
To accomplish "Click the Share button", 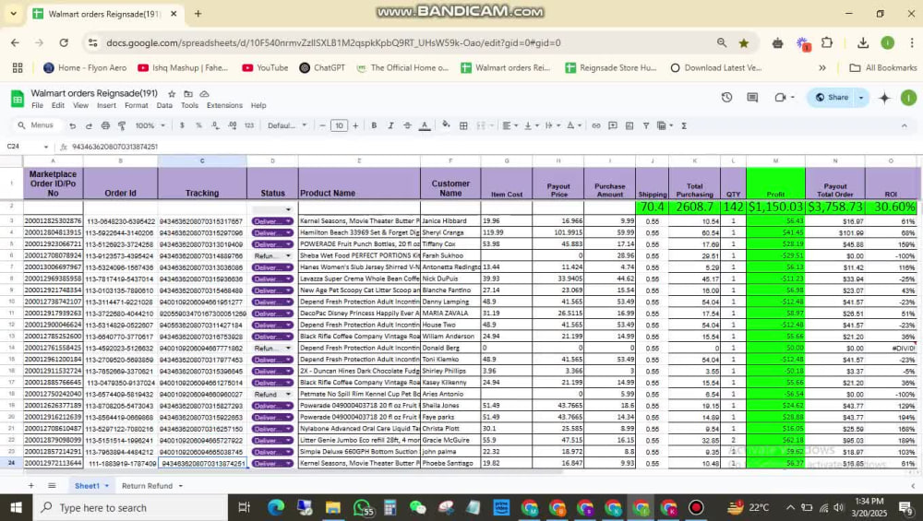I will [x=833, y=98].
